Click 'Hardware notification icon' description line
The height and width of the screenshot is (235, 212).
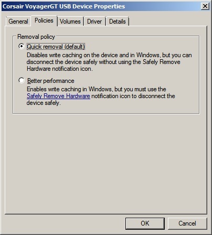click(x=60, y=69)
